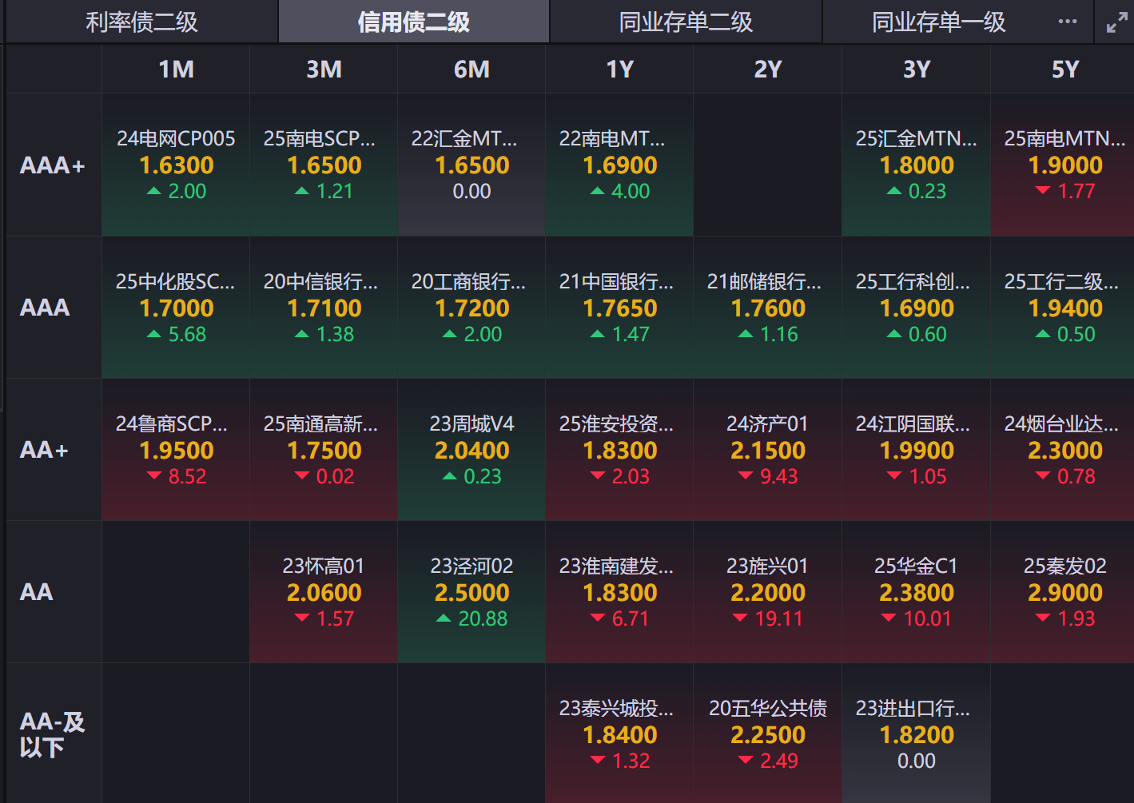Select the 信用债二级 tab
1134x803 pixels.
[414, 22]
